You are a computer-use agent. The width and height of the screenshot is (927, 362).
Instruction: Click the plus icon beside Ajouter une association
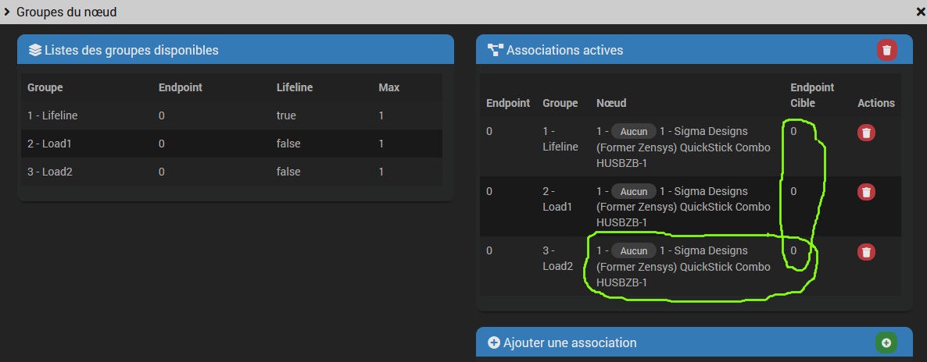[494, 342]
